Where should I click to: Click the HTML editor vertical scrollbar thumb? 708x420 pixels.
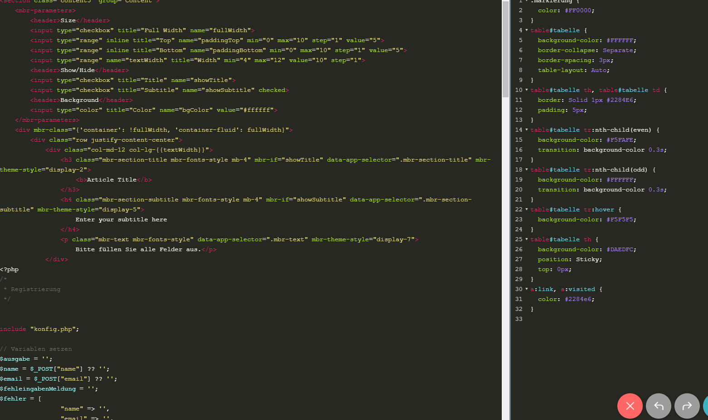[505, 49]
